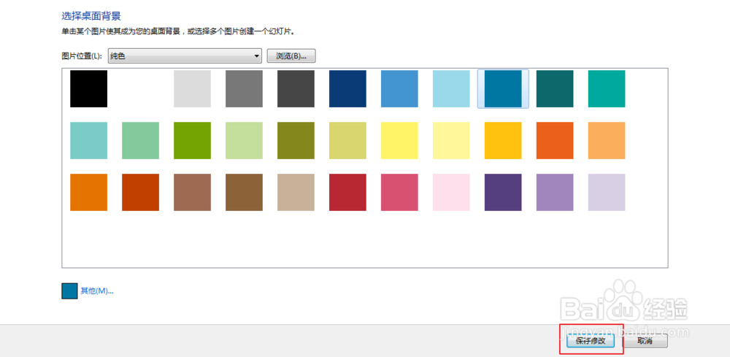Choose the dark charcoal gray swatch
Viewport: 730px width, 357px height.
click(x=296, y=89)
